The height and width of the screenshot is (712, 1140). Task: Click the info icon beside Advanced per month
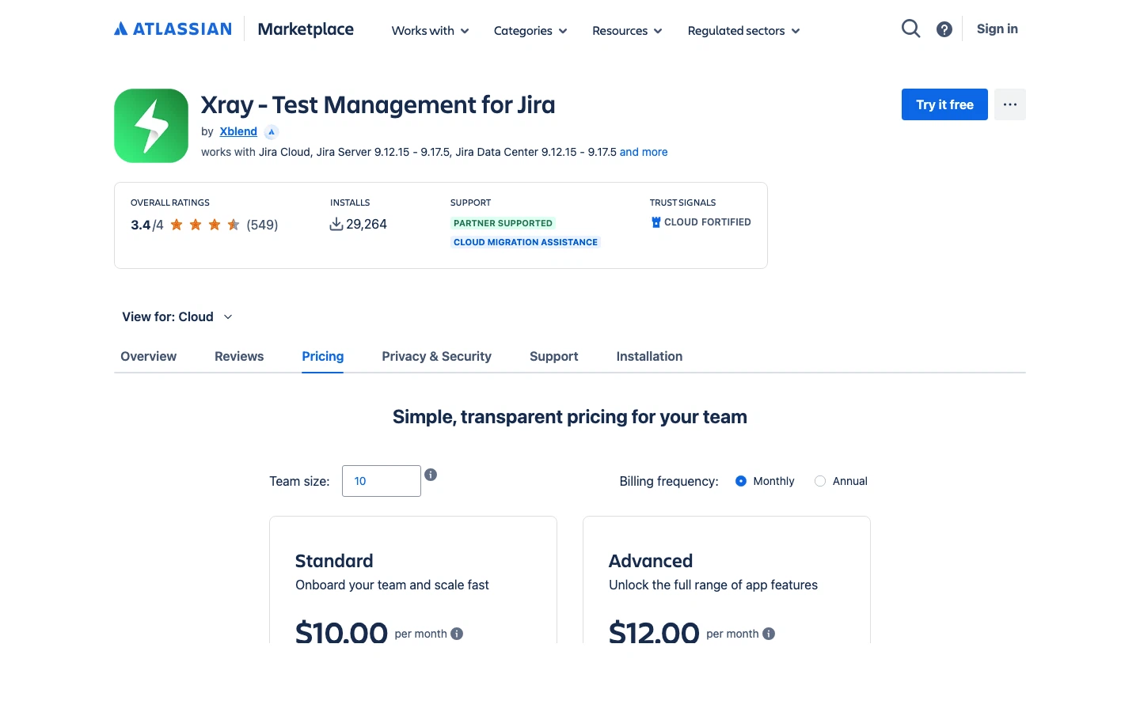click(x=769, y=634)
